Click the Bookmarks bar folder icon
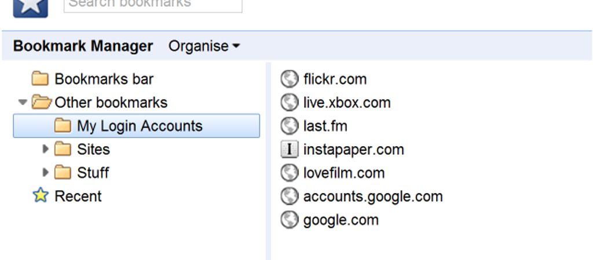The width and height of the screenshot is (593, 260). click(x=40, y=79)
